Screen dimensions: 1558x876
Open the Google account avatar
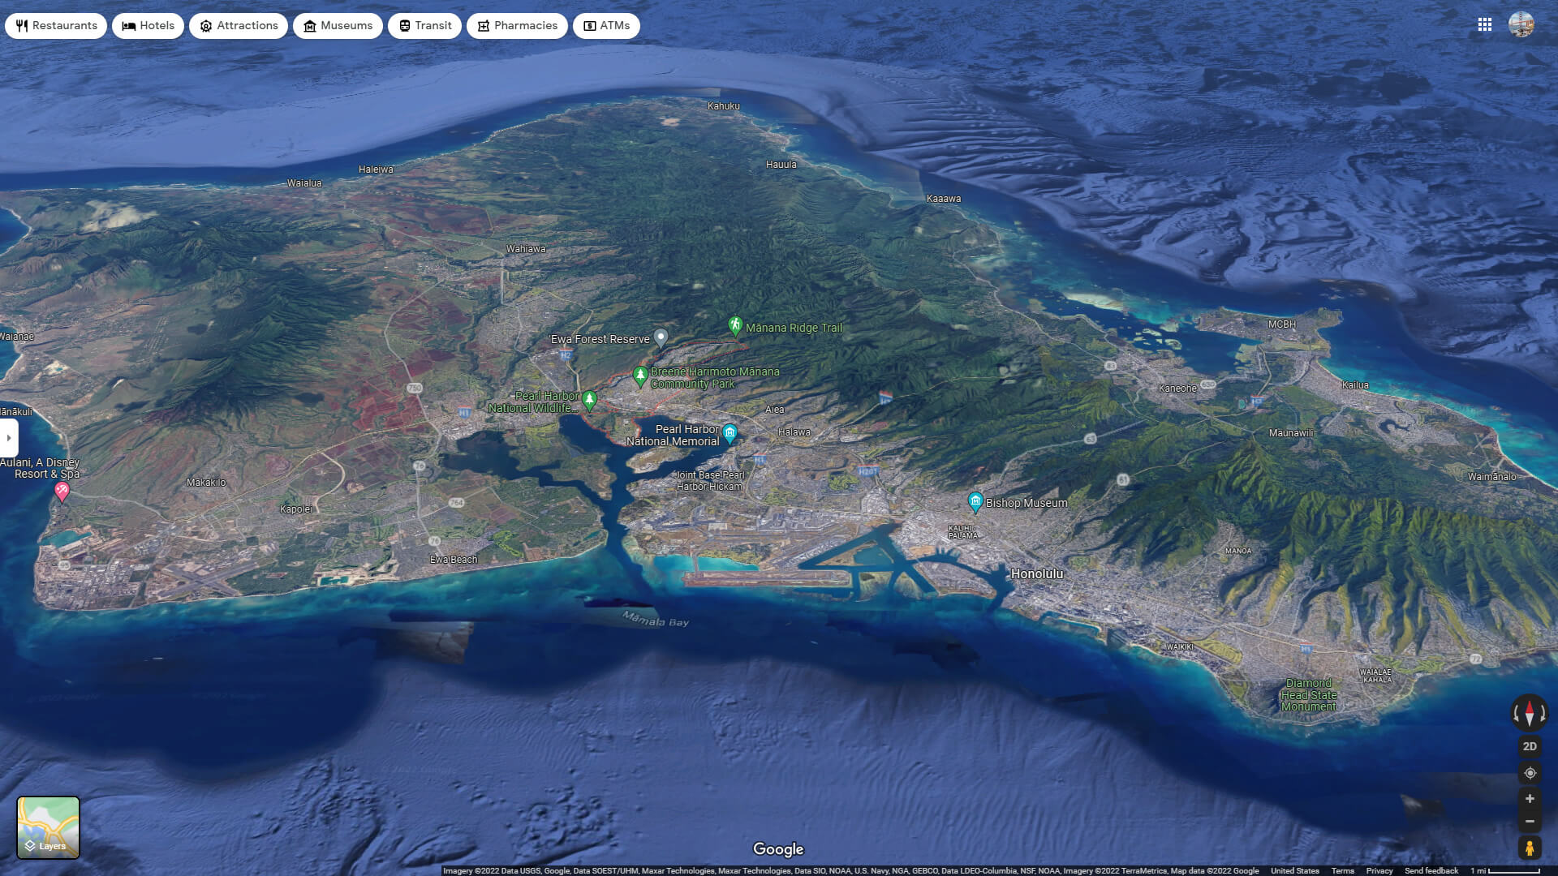coord(1521,25)
